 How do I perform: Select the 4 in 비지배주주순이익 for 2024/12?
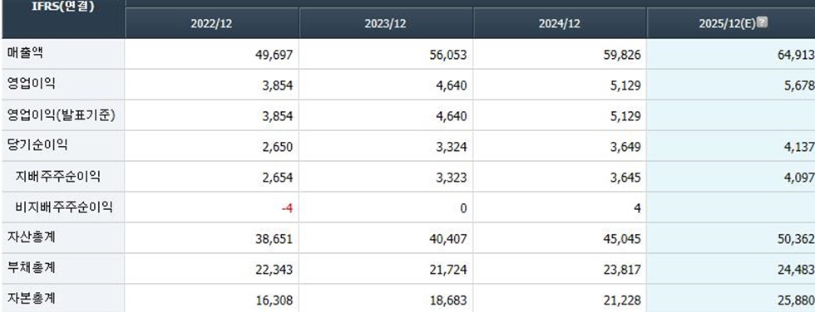pyautogui.click(x=638, y=208)
